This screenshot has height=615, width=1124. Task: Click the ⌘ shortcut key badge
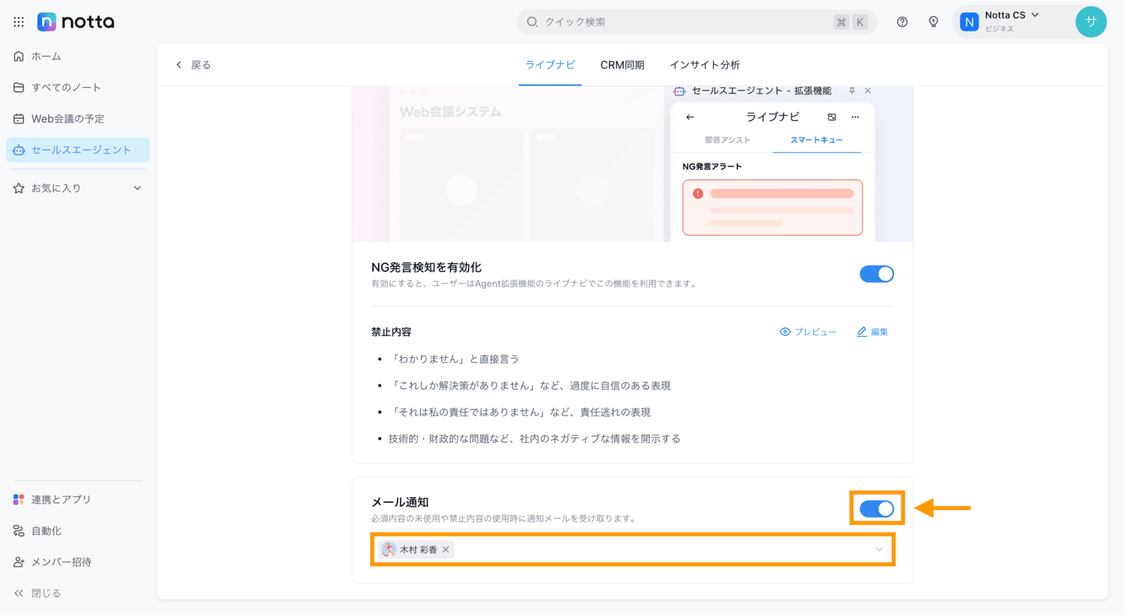point(841,22)
